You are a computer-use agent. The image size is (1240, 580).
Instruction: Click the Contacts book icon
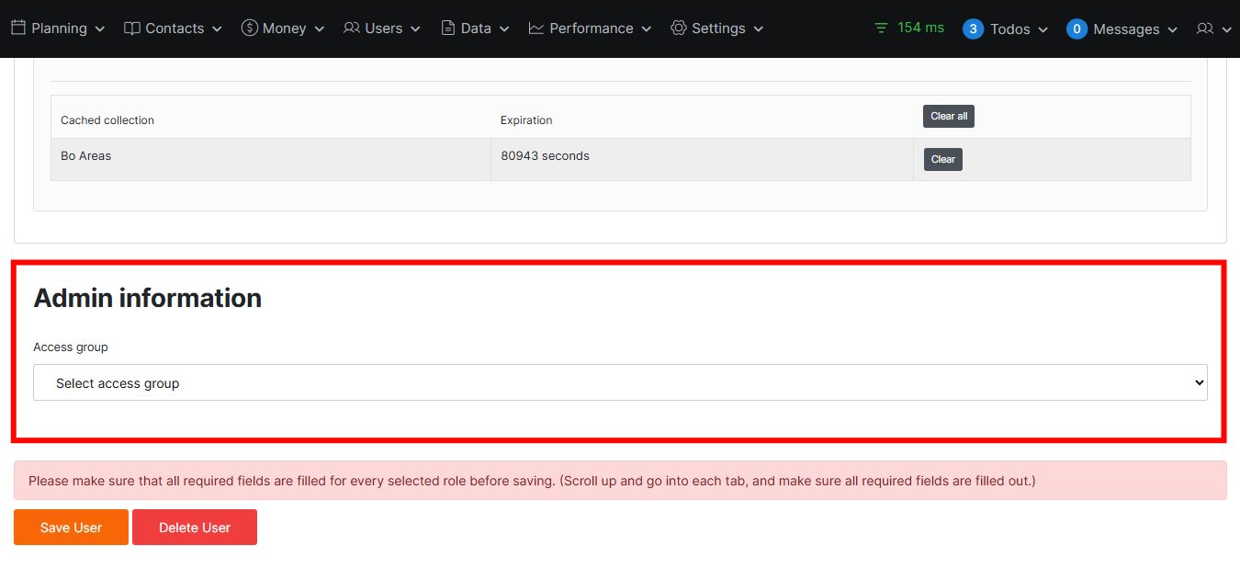132,28
